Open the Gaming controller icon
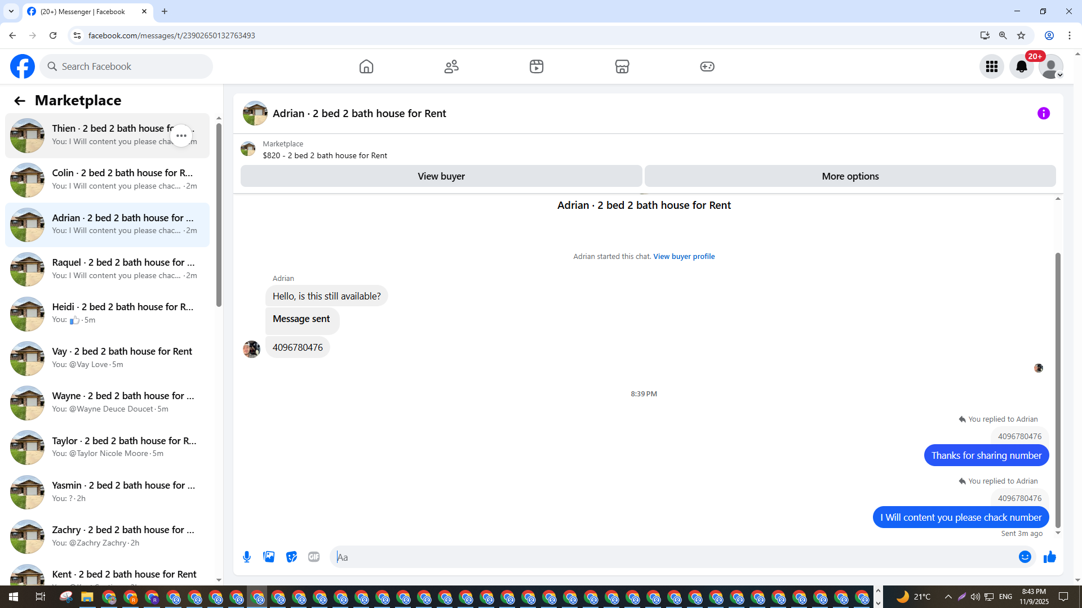1082x608 pixels. tap(707, 66)
